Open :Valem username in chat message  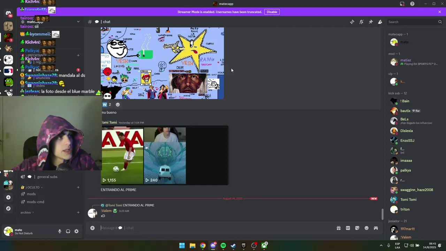tap(106, 211)
